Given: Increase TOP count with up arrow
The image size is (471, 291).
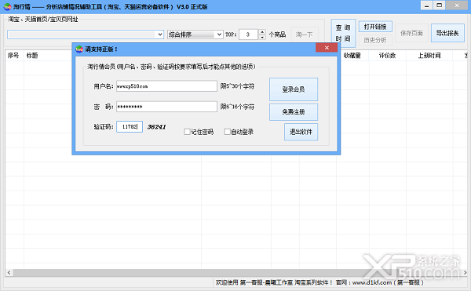Looking at the screenshot, I should tap(262, 32).
